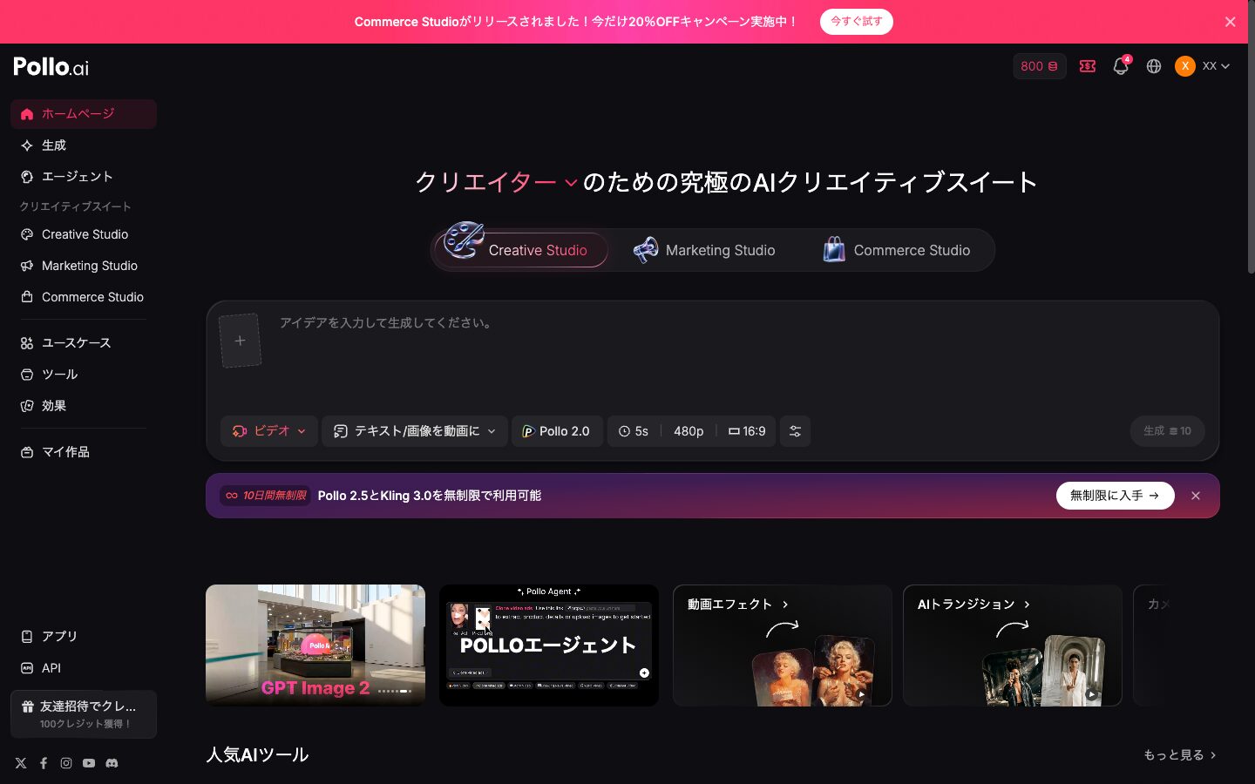Click the plus upload image box
Image resolution: width=1255 pixels, height=784 pixels.
240,341
